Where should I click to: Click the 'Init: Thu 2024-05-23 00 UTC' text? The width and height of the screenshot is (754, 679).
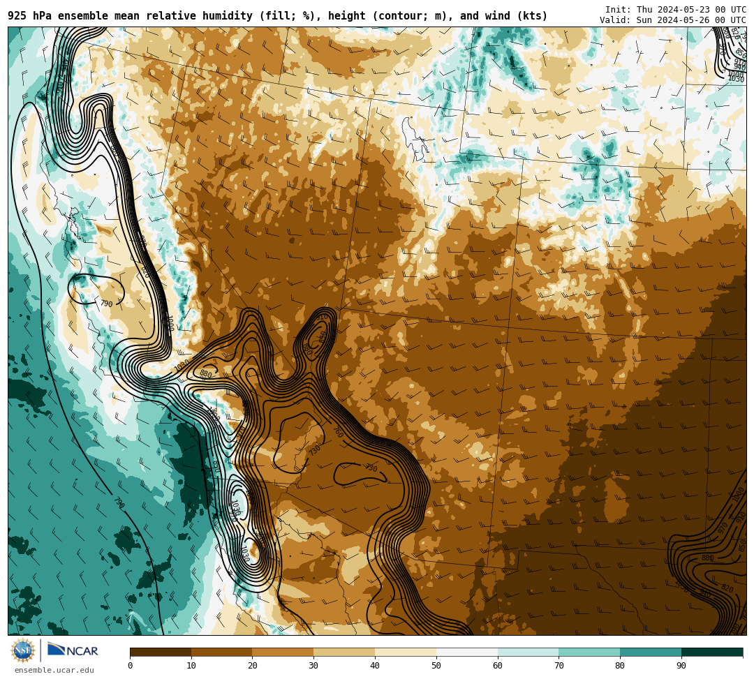tap(676, 10)
